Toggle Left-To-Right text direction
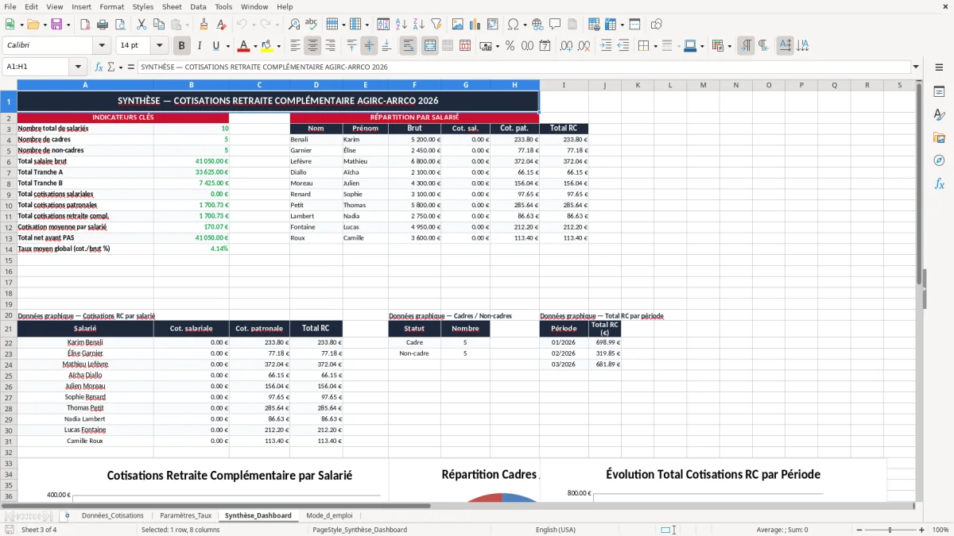Viewport: 954px width, 536px height. [x=746, y=46]
